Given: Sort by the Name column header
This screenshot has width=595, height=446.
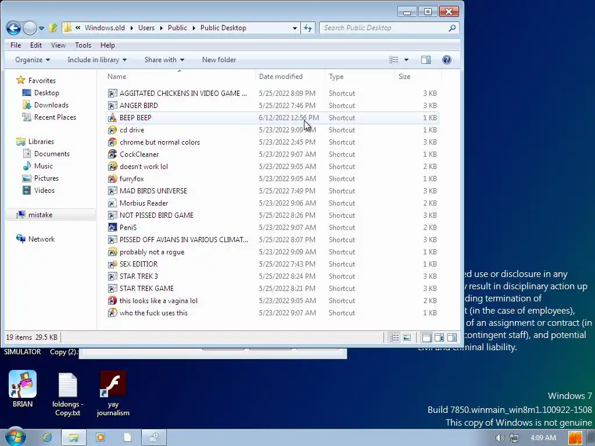Looking at the screenshot, I should tap(117, 76).
